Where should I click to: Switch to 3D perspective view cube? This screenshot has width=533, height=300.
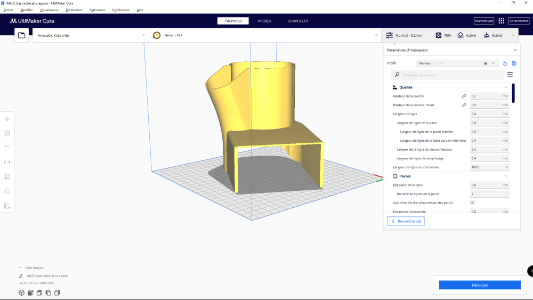[x=21, y=293]
